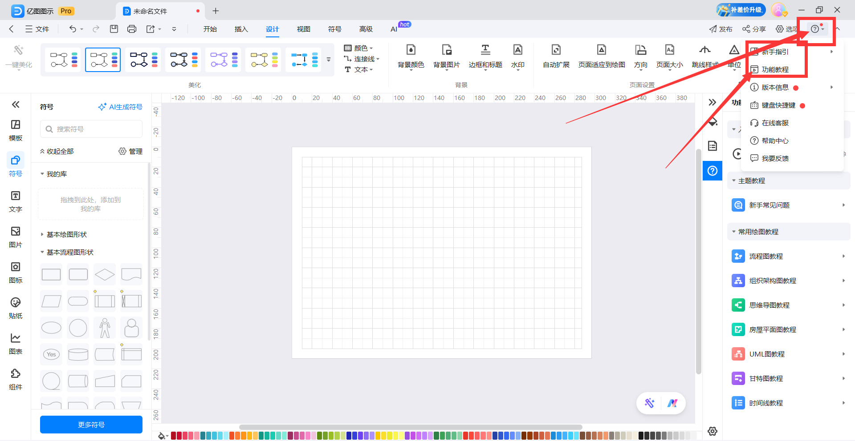Open the 模板 templates sidebar panel

point(16,130)
